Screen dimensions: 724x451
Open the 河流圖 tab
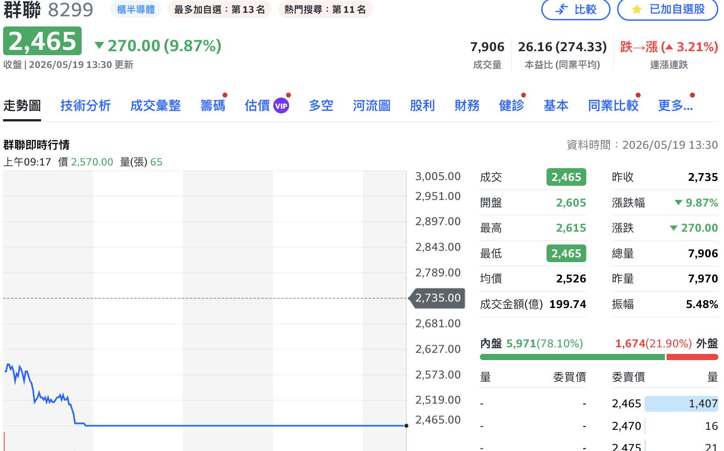(372, 105)
